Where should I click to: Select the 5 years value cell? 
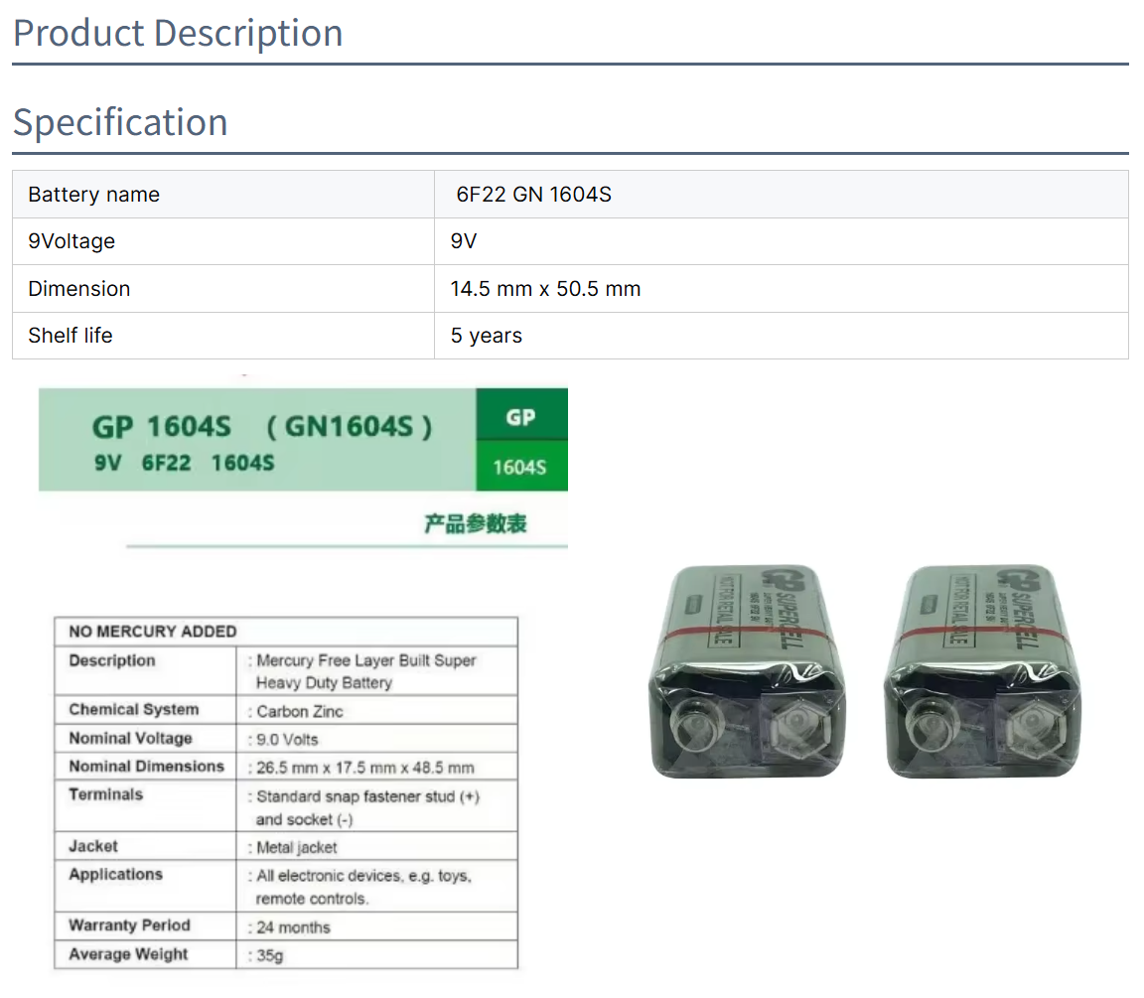tap(486, 336)
